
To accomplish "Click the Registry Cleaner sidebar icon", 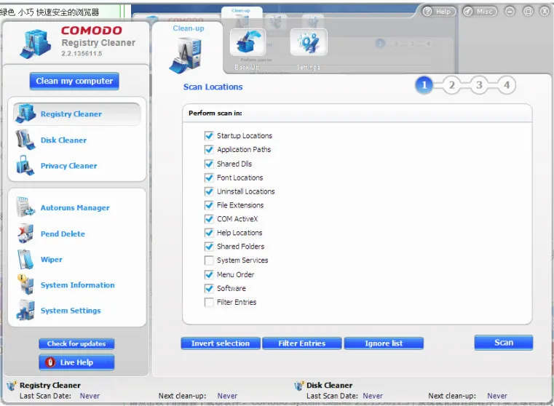I will [25, 114].
